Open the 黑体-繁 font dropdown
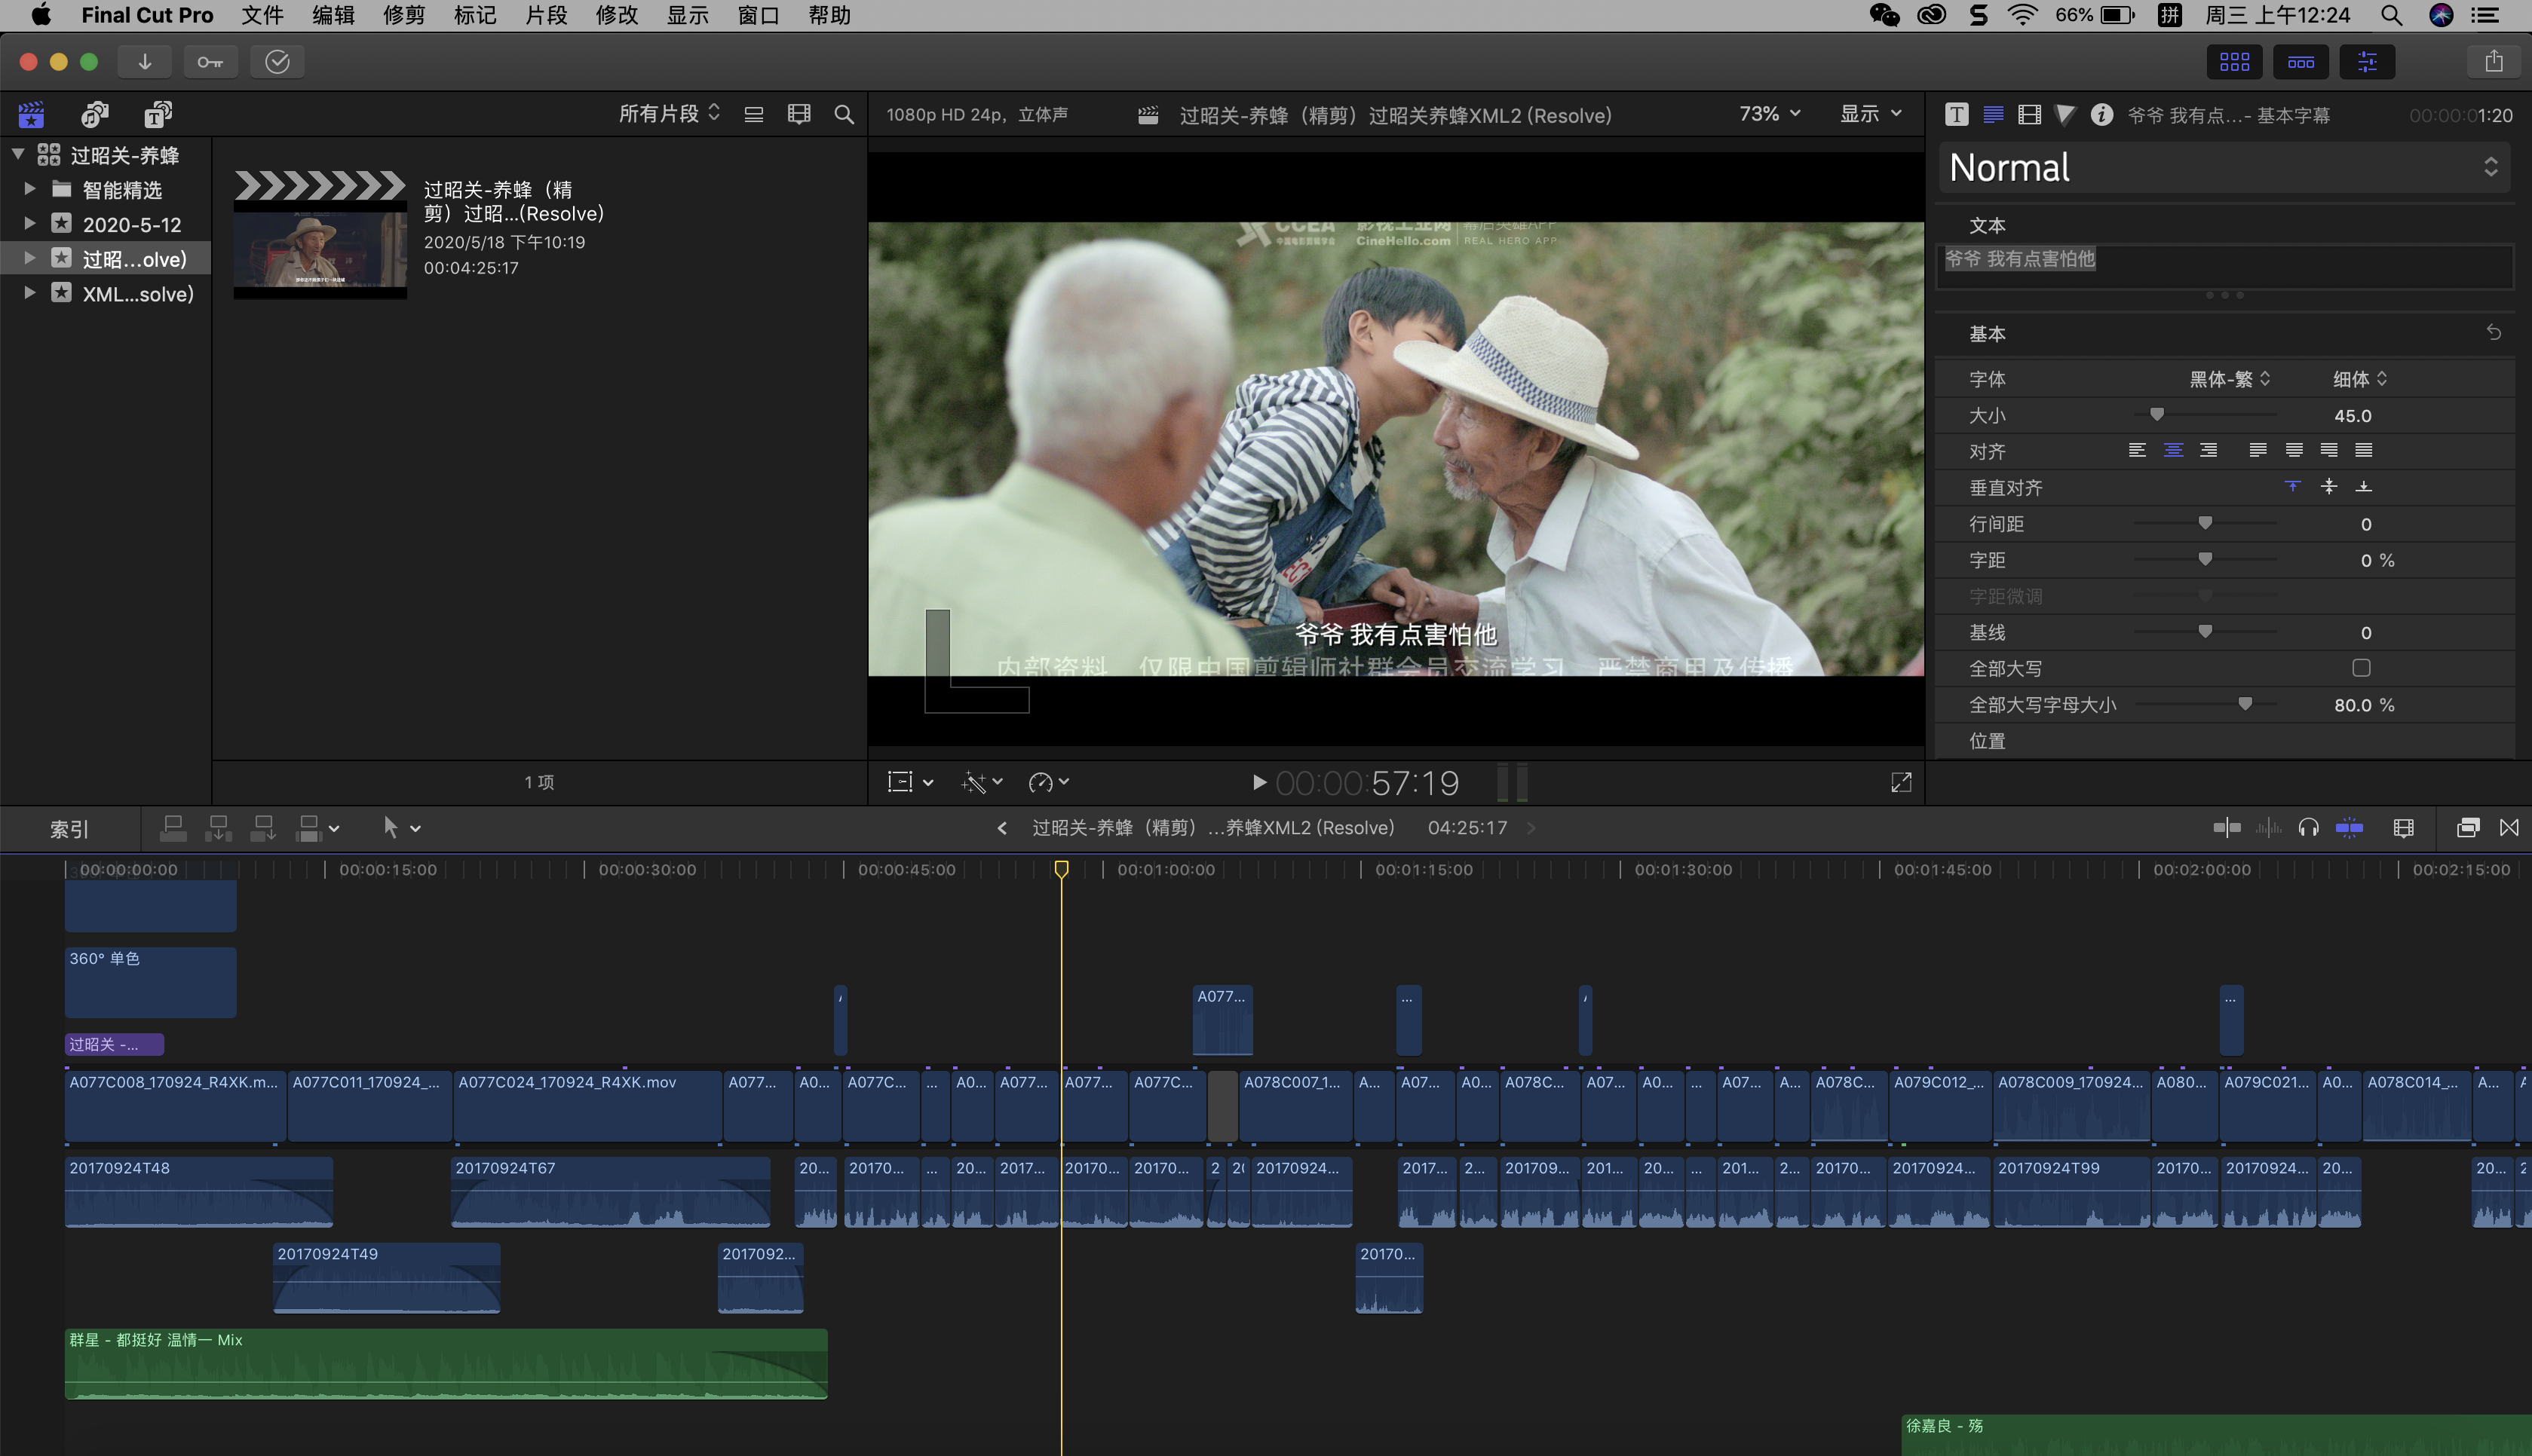Image resolution: width=2532 pixels, height=1456 pixels. pyautogui.click(x=2229, y=379)
